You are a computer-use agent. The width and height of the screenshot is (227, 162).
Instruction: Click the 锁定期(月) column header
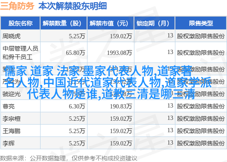154,23
